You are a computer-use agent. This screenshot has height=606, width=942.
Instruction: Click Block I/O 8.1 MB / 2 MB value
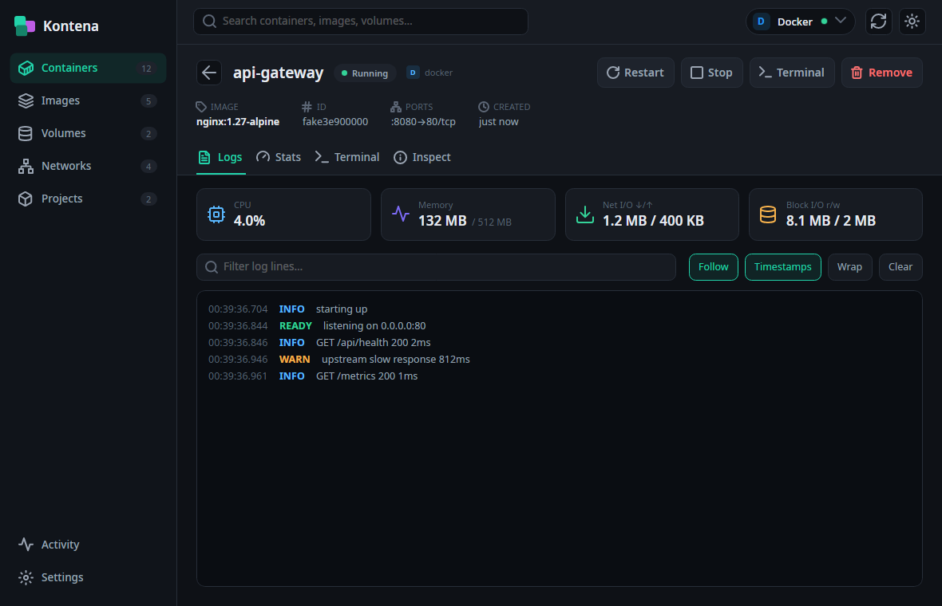[831, 221]
